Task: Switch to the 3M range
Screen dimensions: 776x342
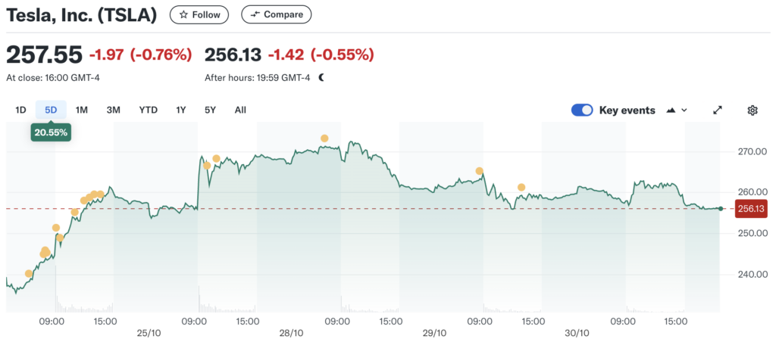Action: click(x=113, y=110)
